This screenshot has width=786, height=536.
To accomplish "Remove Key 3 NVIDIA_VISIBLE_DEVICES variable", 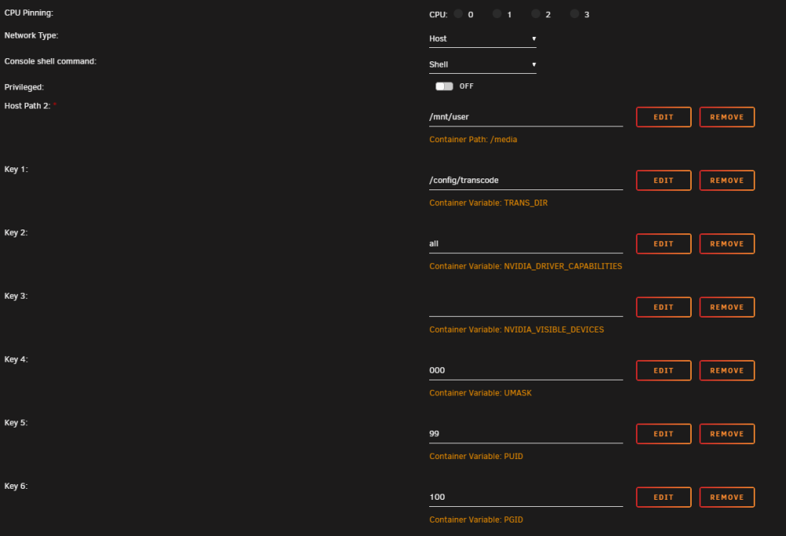I will (727, 307).
